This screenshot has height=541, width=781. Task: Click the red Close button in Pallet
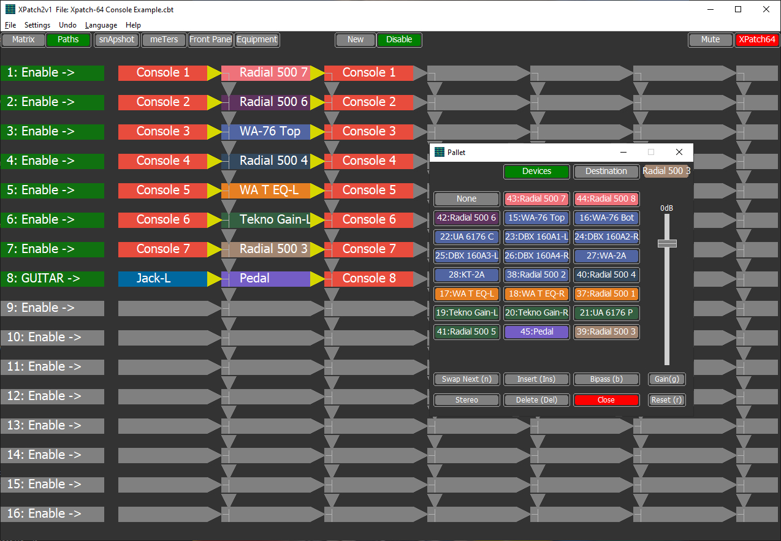pos(606,400)
